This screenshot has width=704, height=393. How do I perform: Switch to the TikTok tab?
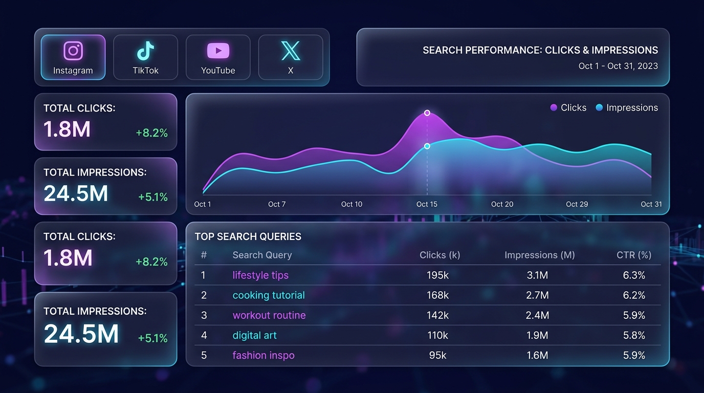click(x=145, y=57)
